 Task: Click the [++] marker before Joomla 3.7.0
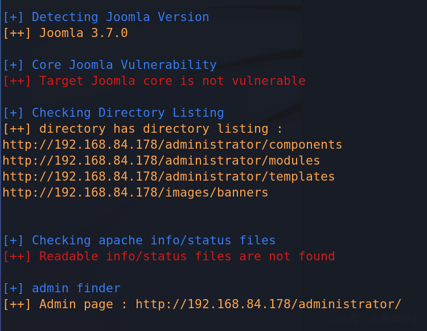coord(17,33)
